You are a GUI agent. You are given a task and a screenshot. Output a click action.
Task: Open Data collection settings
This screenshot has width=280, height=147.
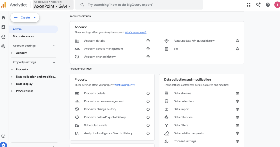pyautogui.click(x=183, y=101)
